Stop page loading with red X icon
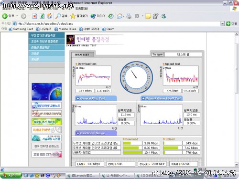Image resolution: width=239 pixels, height=179 pixels. (x=34, y=16)
